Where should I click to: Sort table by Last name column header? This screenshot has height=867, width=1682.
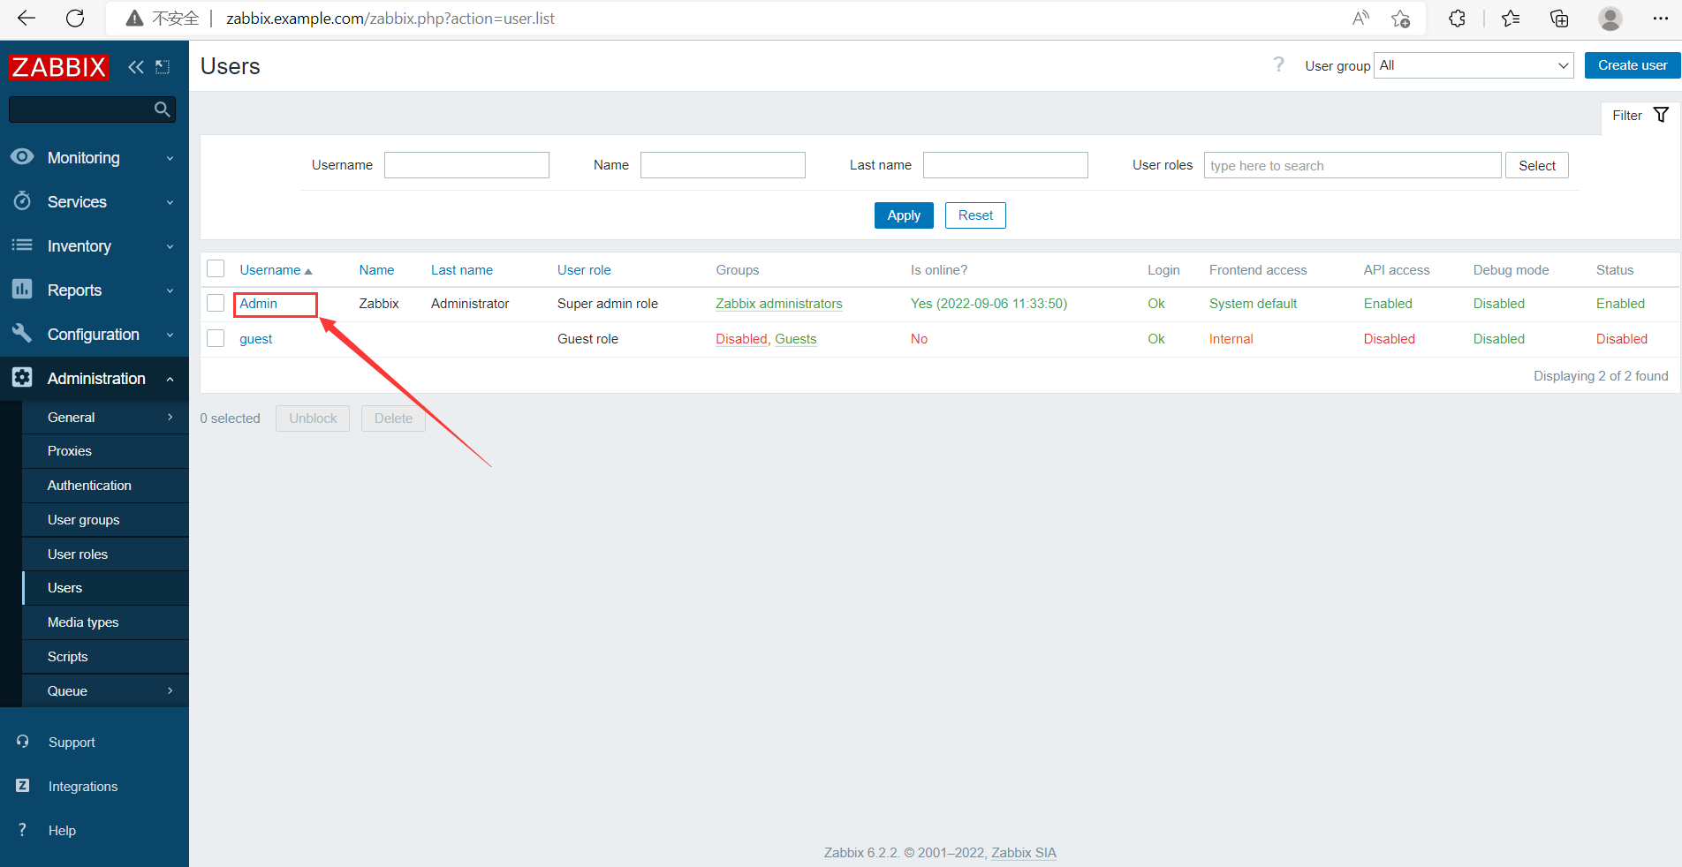pyautogui.click(x=462, y=270)
